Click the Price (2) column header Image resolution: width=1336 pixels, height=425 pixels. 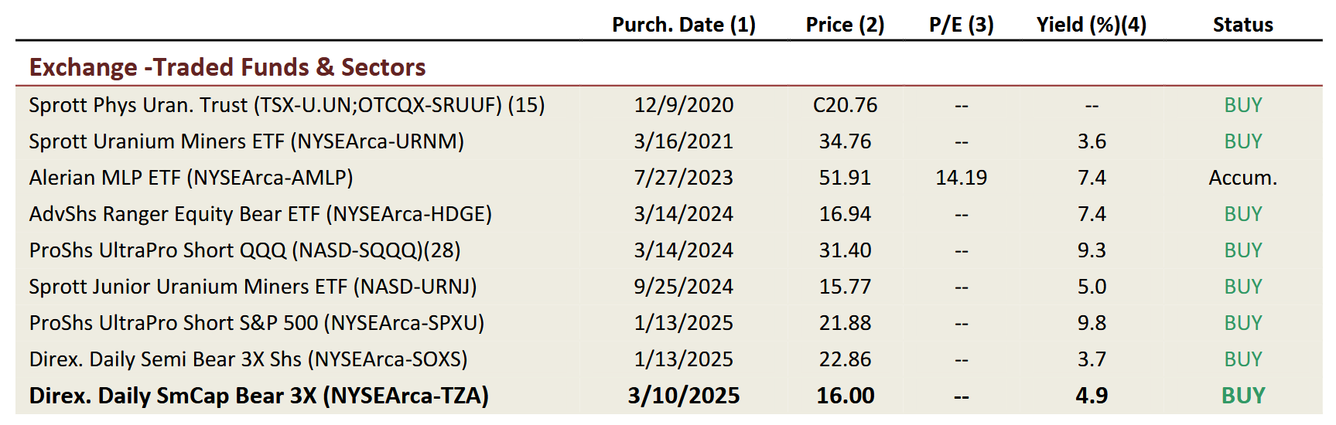[845, 25]
